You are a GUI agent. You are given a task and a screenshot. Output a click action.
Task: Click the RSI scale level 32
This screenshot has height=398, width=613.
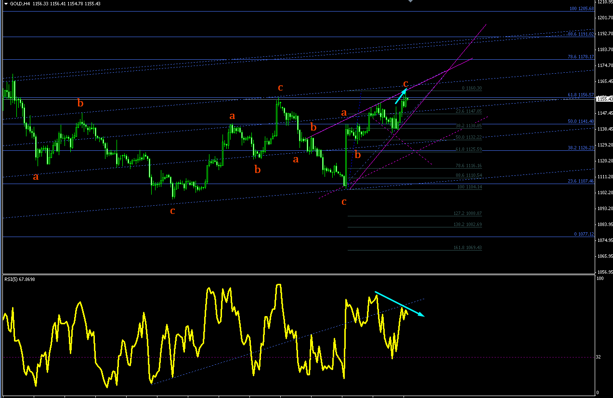598,357
